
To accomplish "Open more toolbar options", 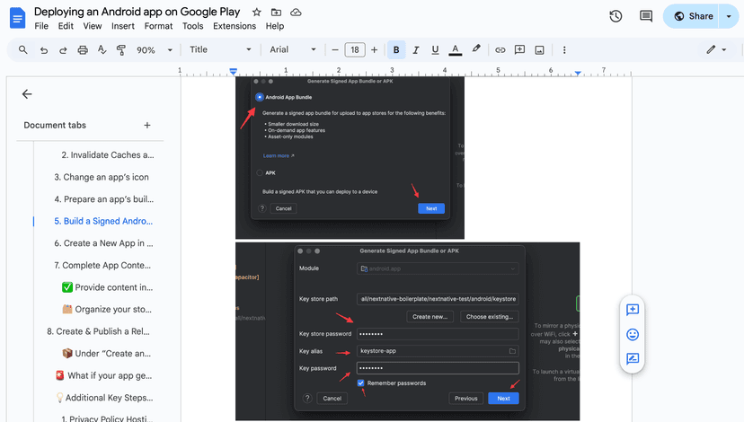I will click(x=564, y=49).
